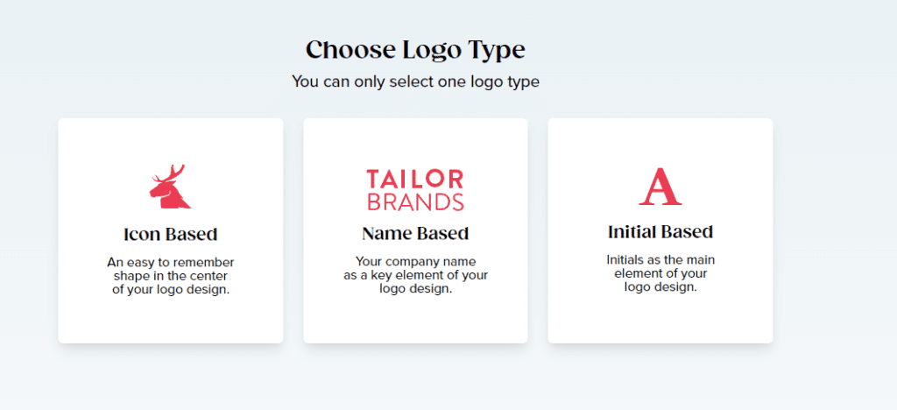Click the deer's antlers in Icon Based card
The image size is (897, 410).
pyautogui.click(x=175, y=172)
